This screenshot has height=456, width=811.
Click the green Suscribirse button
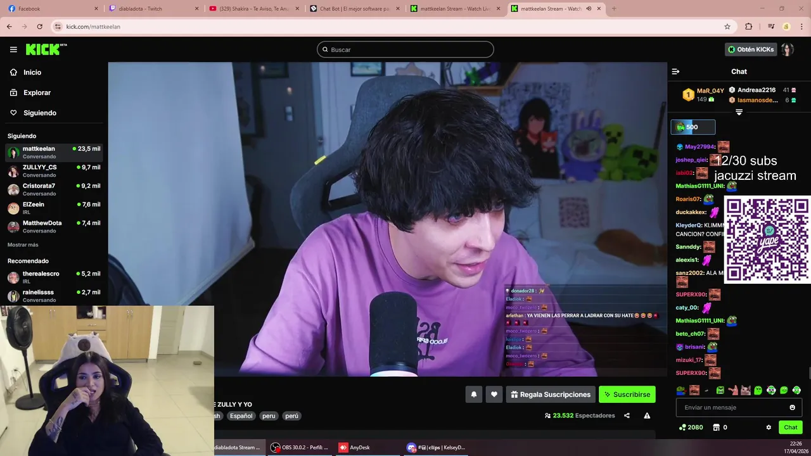(627, 395)
